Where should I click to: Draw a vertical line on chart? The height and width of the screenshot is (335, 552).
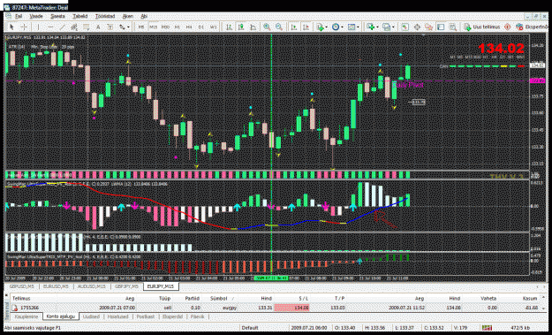coord(38,27)
